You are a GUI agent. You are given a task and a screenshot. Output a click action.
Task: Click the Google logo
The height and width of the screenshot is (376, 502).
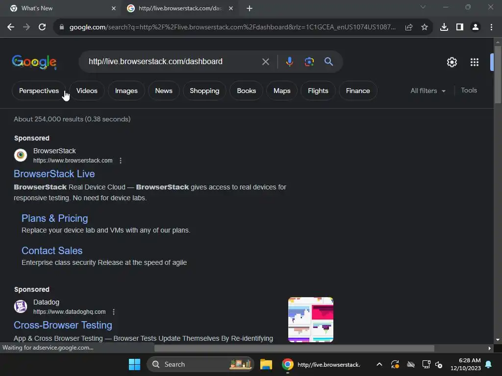(x=34, y=62)
